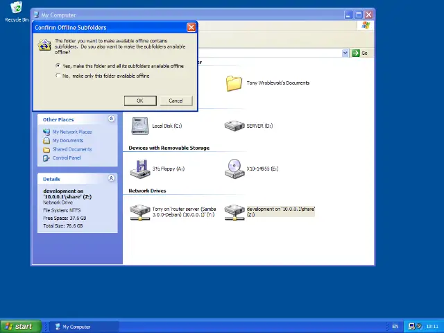Click Tony Wroblewski's Documents label
Viewport: 444px width, 333px height.
click(278, 83)
